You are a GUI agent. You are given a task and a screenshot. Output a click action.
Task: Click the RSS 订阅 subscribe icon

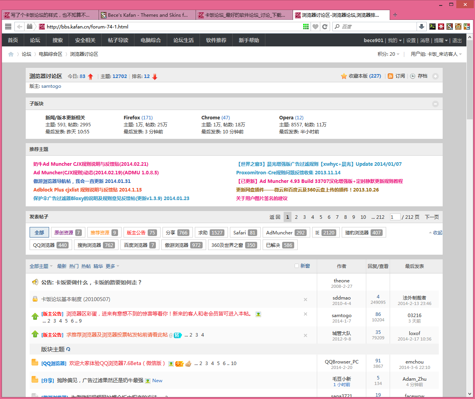click(x=390, y=76)
